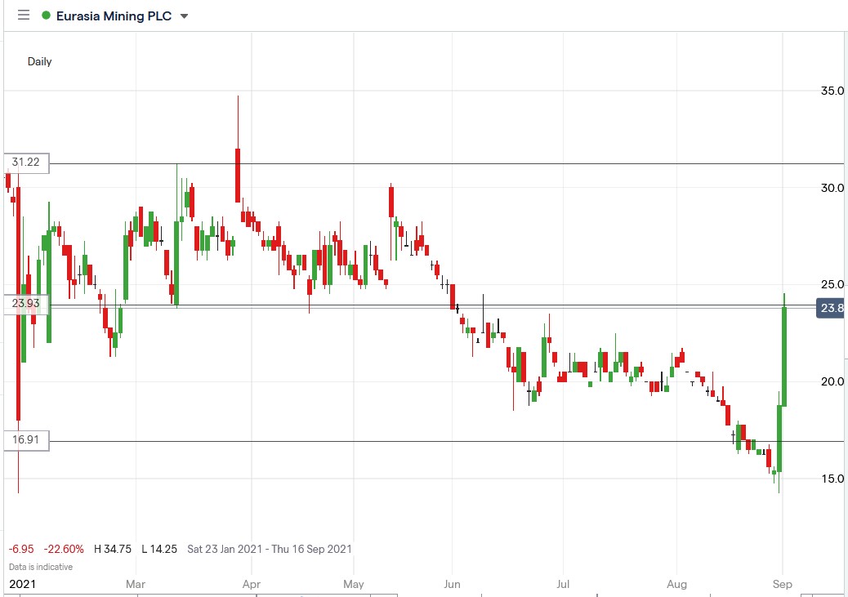Open the instrument switcher via the caret arrow

click(x=184, y=16)
